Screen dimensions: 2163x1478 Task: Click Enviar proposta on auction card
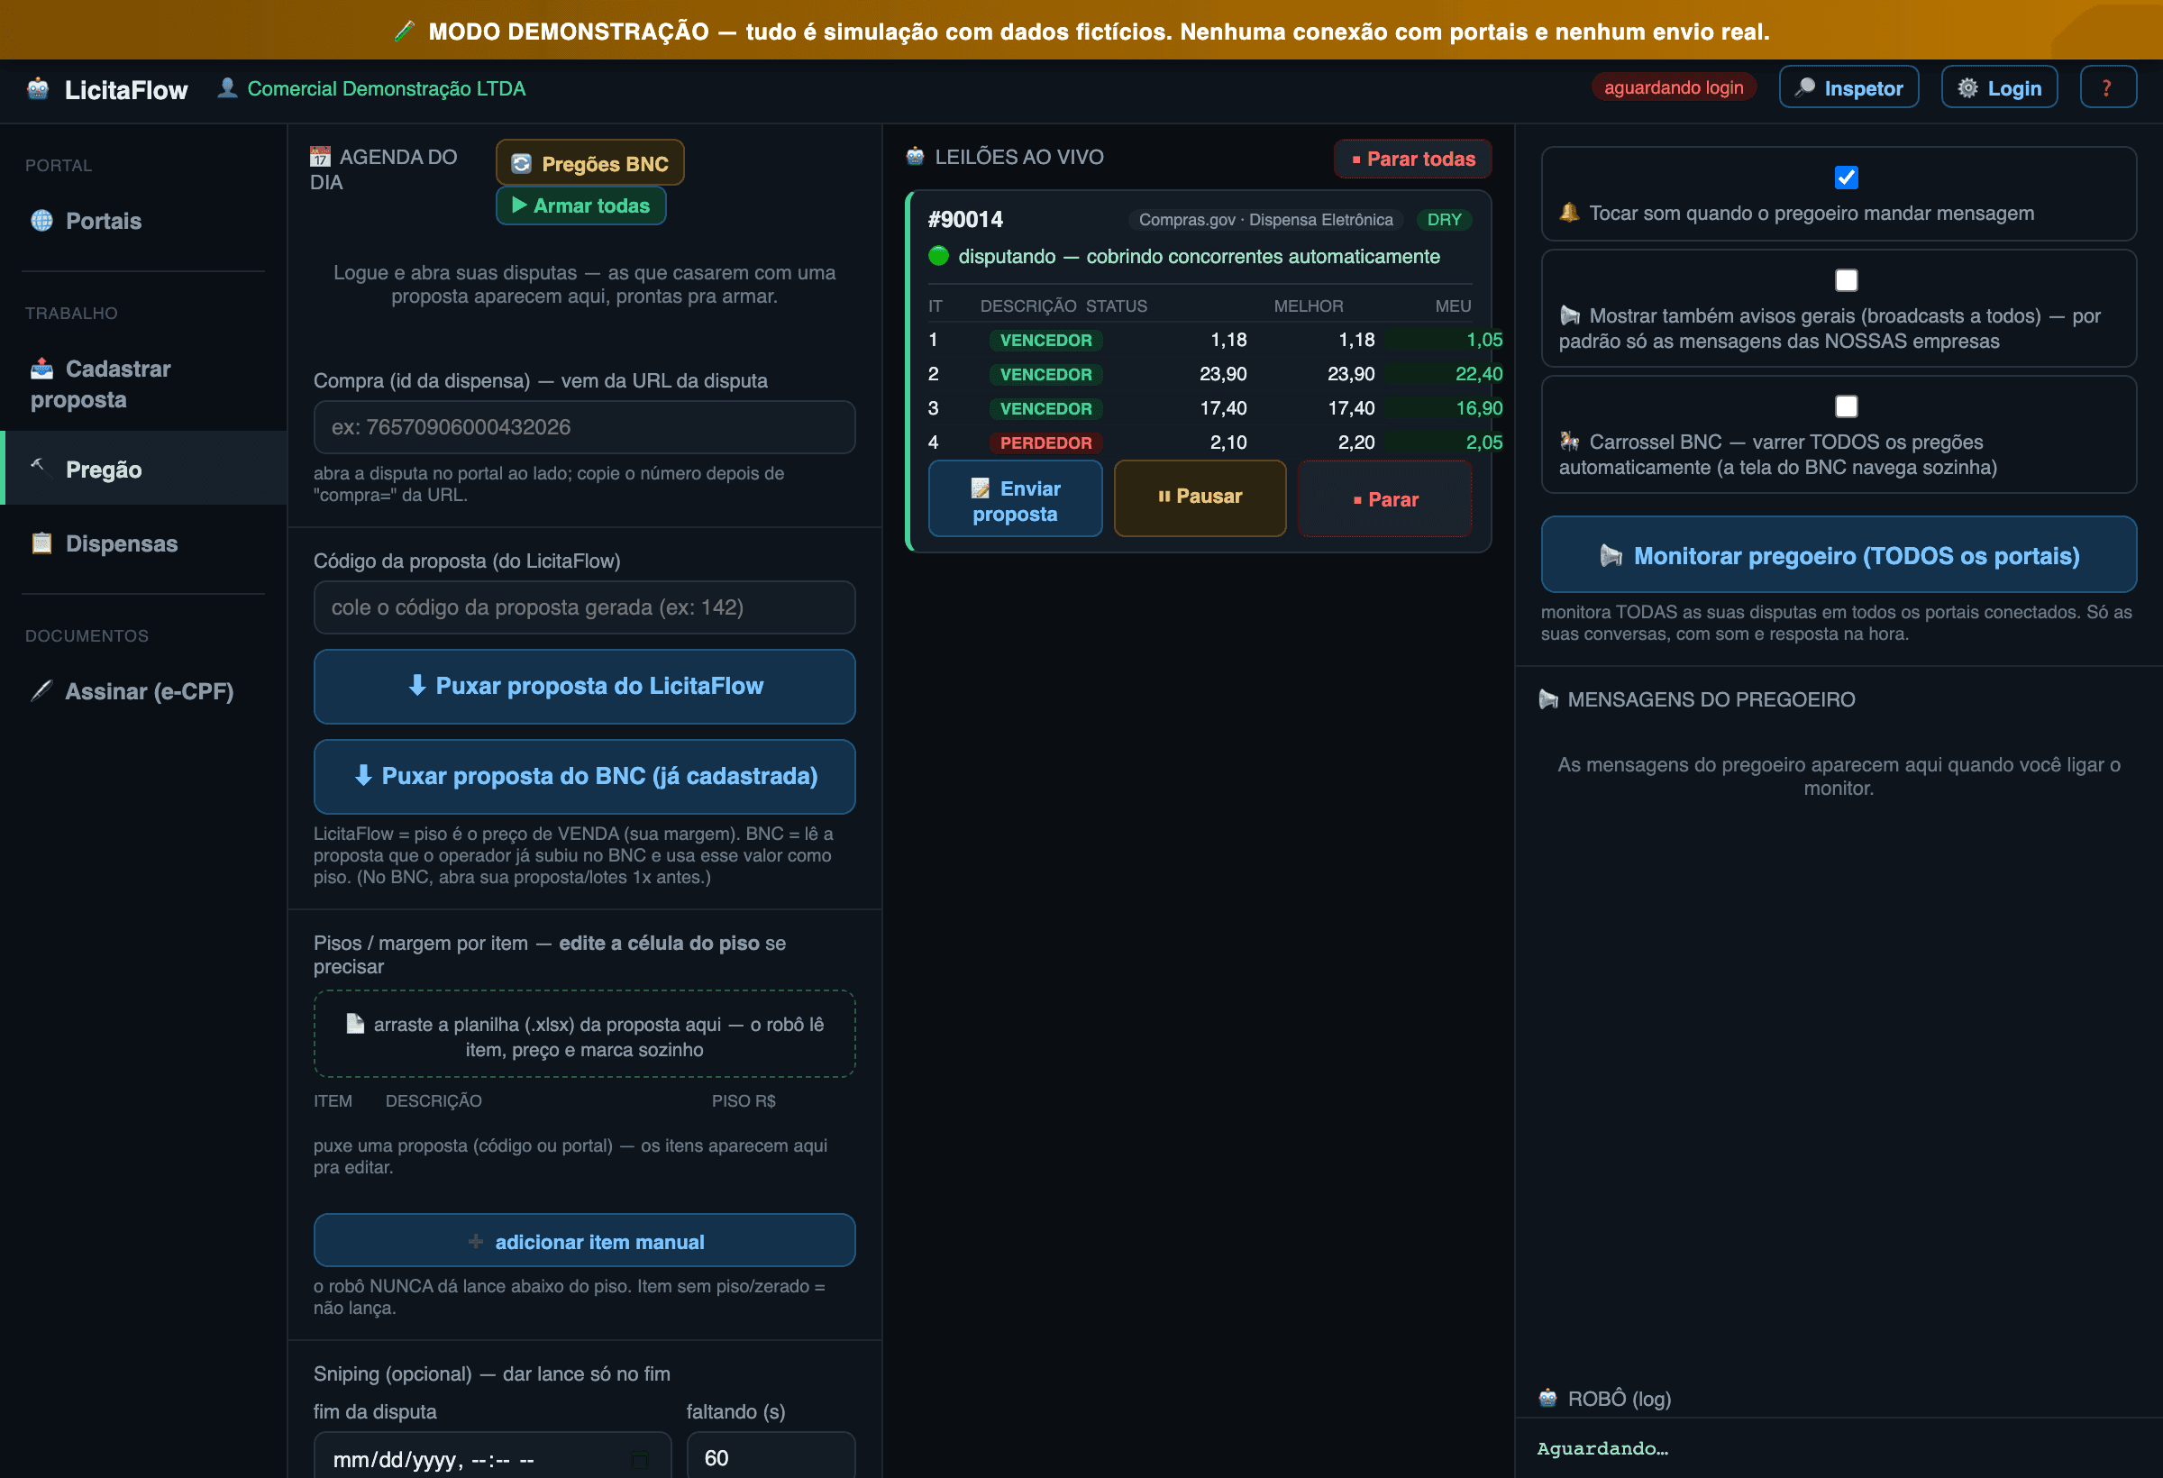point(1015,499)
